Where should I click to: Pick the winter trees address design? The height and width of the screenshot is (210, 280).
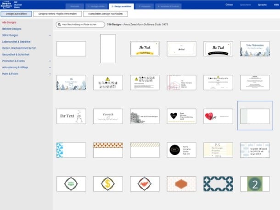click(71, 83)
